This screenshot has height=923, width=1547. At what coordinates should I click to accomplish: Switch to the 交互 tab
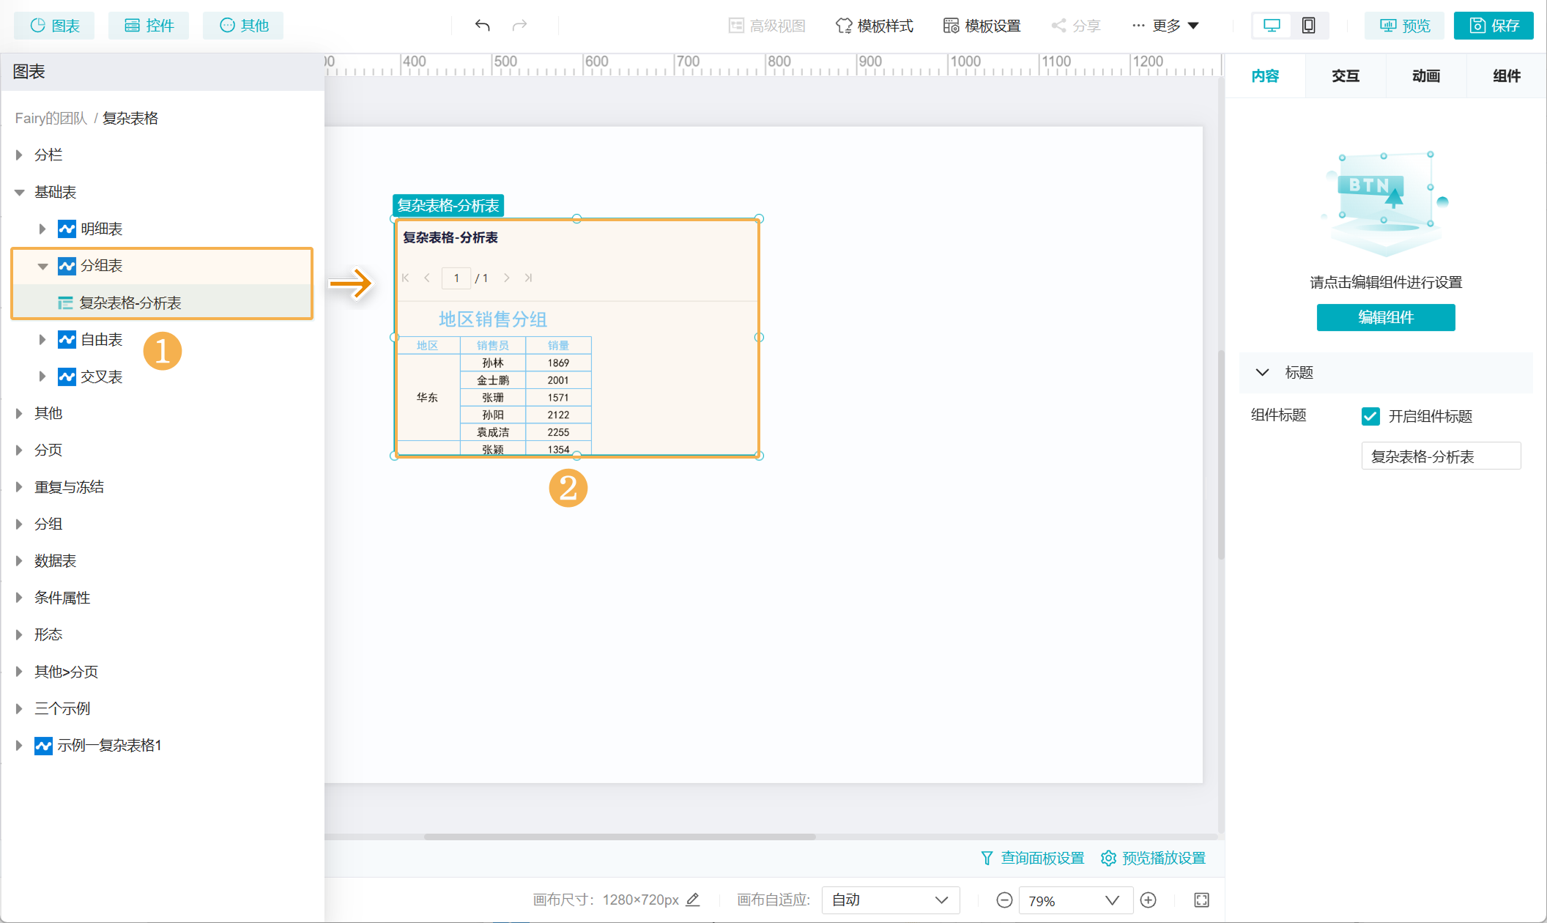[x=1345, y=76]
